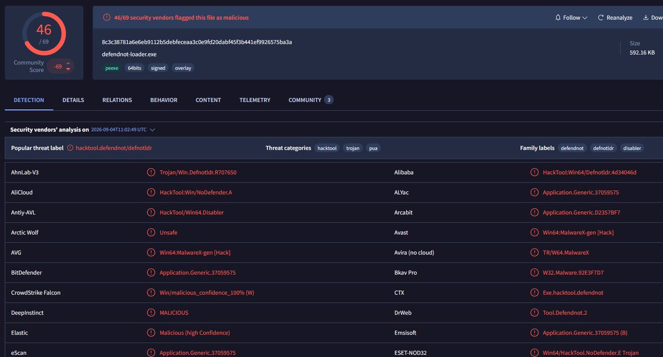Select the Content tab
This screenshot has height=357, width=663.
(208, 100)
